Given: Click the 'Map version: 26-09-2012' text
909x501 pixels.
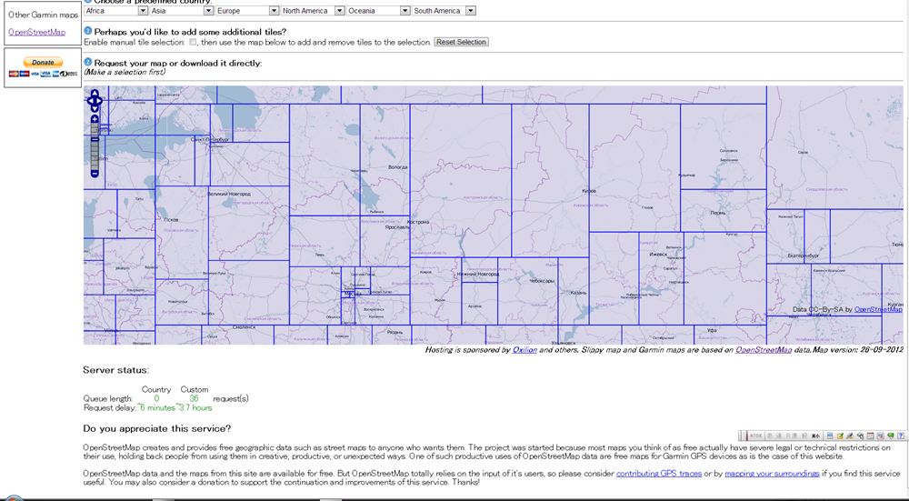Looking at the screenshot, I should click(x=857, y=350).
